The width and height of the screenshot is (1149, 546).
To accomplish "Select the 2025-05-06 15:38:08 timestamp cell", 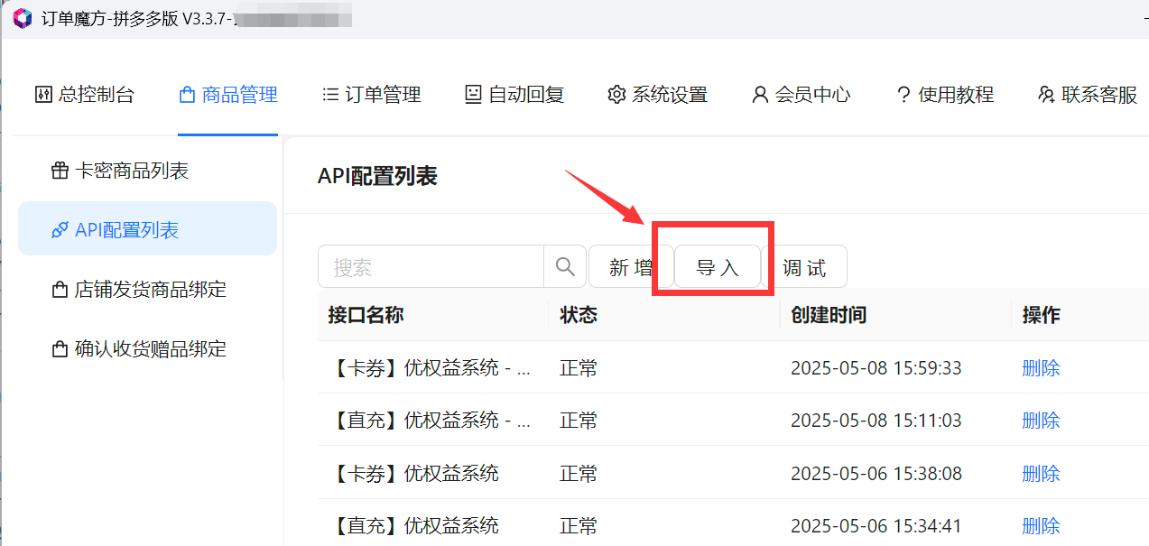I will click(876, 473).
